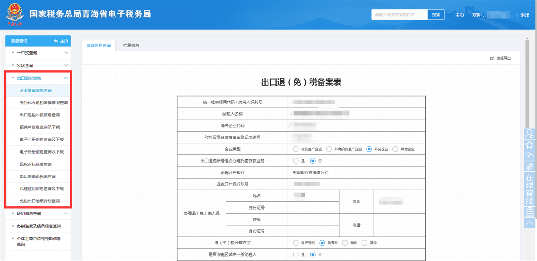Image resolution: width=537 pixels, height=261 pixels.
Task: Click the user profile icon in right sidebar
Action: pyautogui.click(x=530, y=133)
